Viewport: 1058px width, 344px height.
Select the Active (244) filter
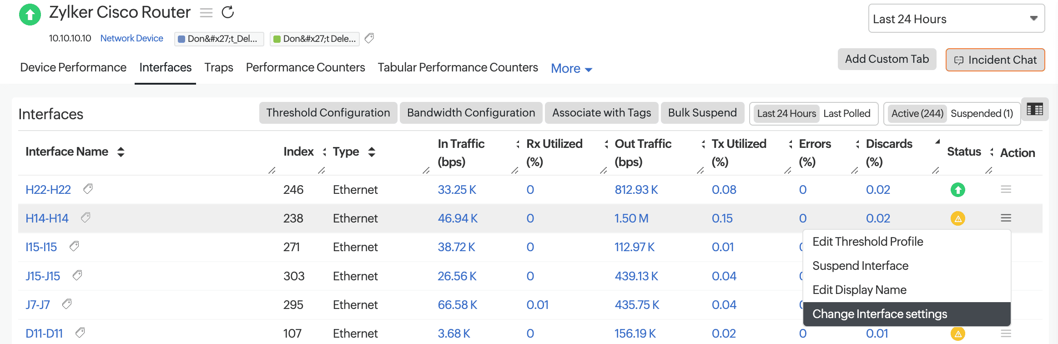[917, 113]
